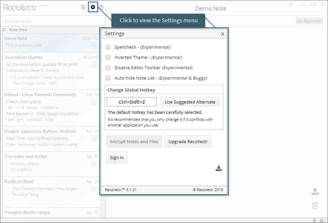This screenshot has width=328, height=223.
Task: Open the Tire make and model note
Action: pos(51,164)
